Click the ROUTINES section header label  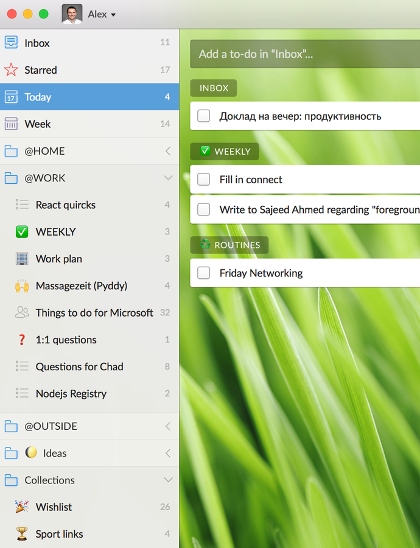[229, 245]
